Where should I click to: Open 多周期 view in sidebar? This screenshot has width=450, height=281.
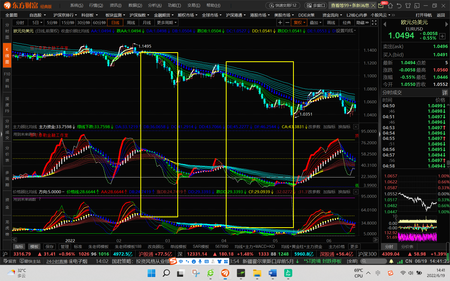click(7, 179)
